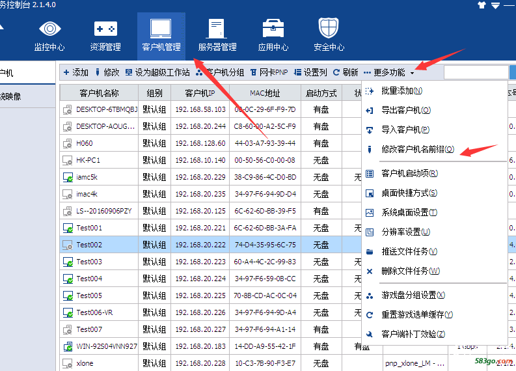This screenshot has height=371, width=516.
Task: Open the 应用中心 application center
Action: tap(273, 36)
